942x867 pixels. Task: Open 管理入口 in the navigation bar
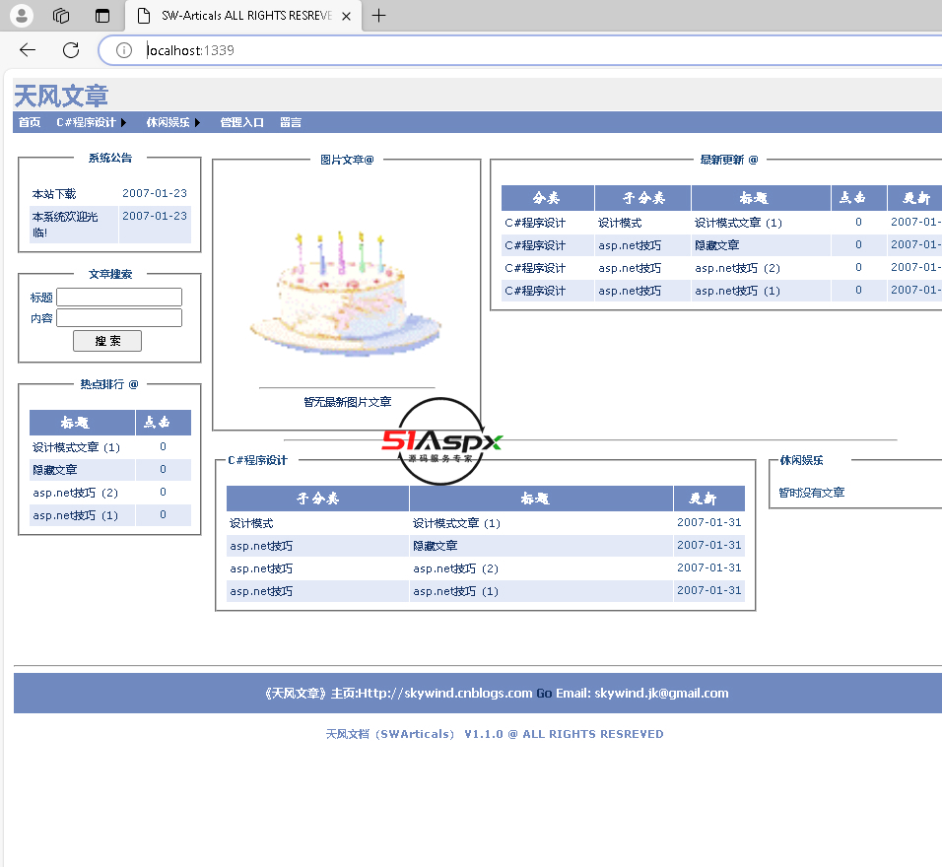241,123
